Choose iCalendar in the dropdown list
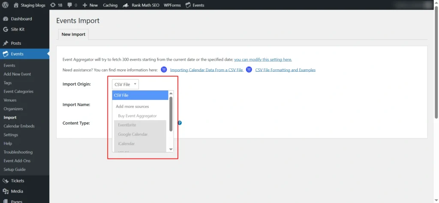Viewport: 439px width, 203px height. coord(140,144)
